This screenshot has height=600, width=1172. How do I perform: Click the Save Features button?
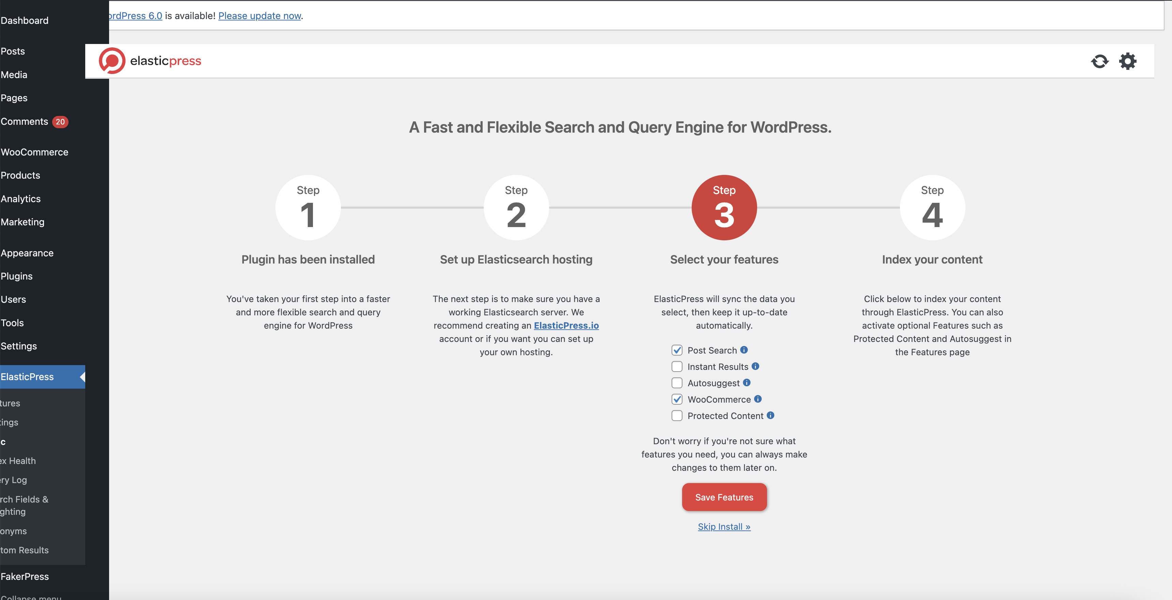click(724, 497)
